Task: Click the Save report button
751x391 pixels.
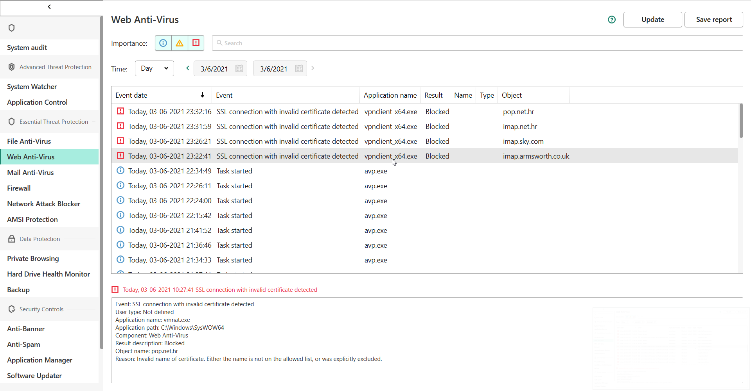Action: [713, 20]
